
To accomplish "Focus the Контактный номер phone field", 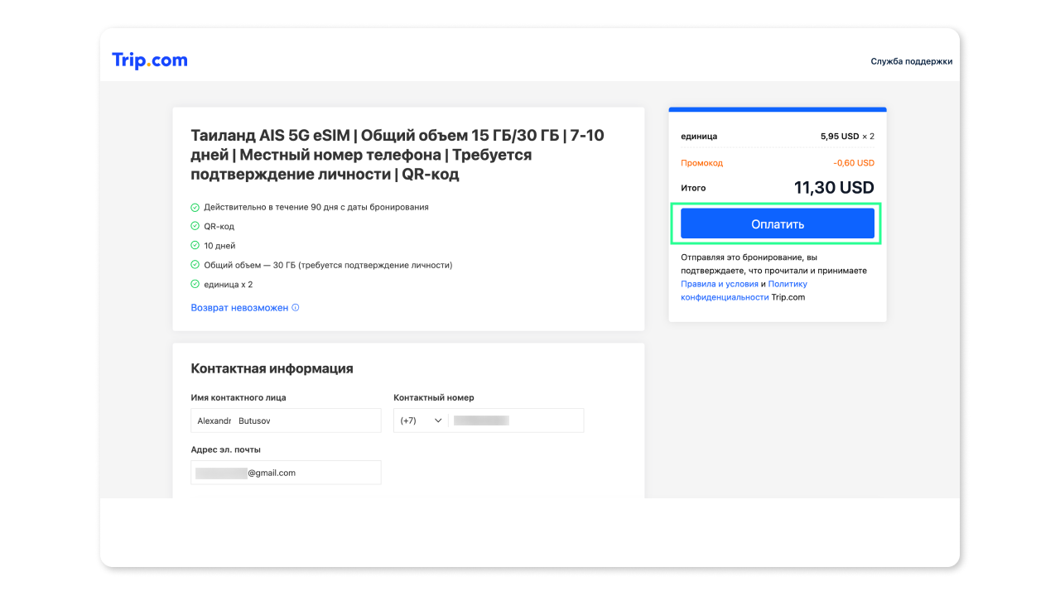I will 516,421.
